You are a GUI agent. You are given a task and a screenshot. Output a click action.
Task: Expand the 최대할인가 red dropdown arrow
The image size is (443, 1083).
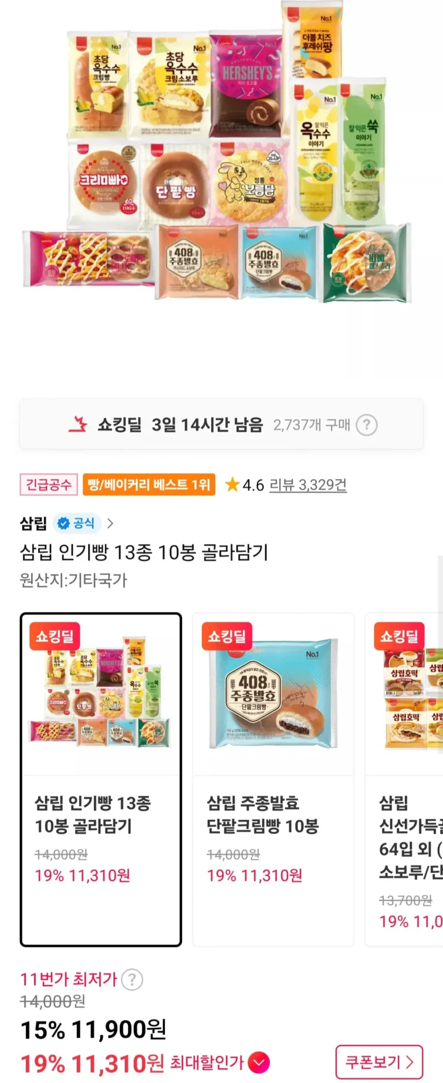[260, 1062]
